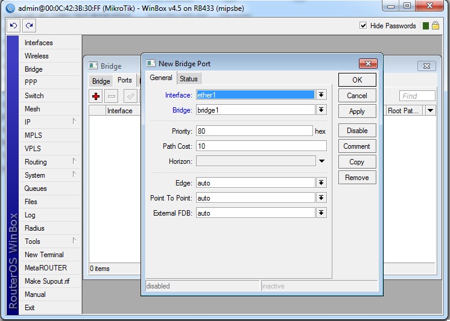Open PPP from the sidebar menu
This screenshot has width=450, height=321.
50,83
